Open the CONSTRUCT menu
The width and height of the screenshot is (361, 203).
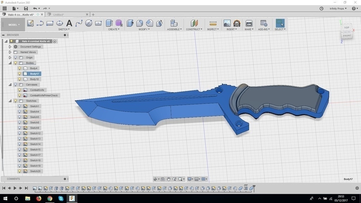[194, 30]
